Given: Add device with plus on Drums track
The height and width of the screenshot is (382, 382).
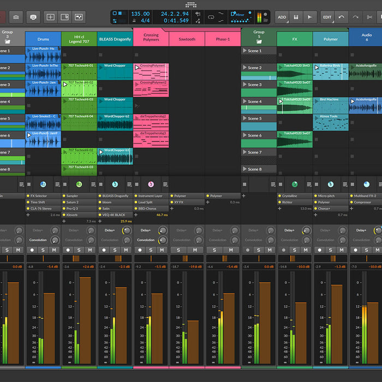Looking at the screenshot, I should tap(28, 215).
